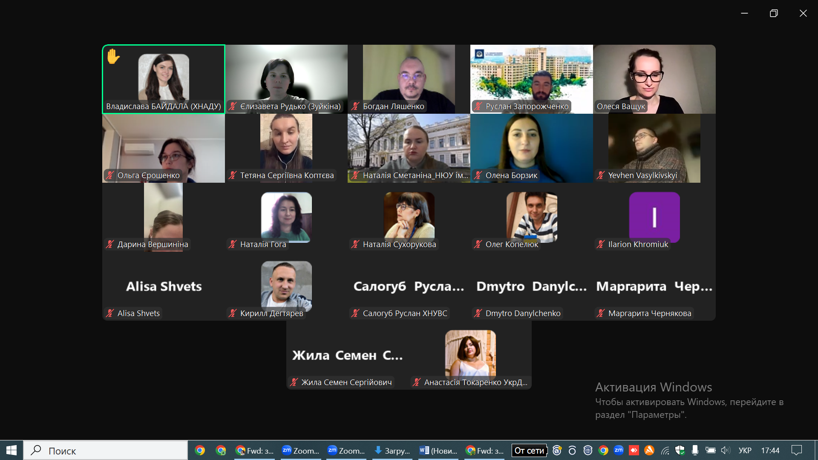Image resolution: width=818 pixels, height=460 pixels.
Task: Click the microphone icon in system tray
Action: pyautogui.click(x=695, y=450)
